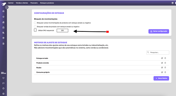Open the Central menu

tap(11, 3)
